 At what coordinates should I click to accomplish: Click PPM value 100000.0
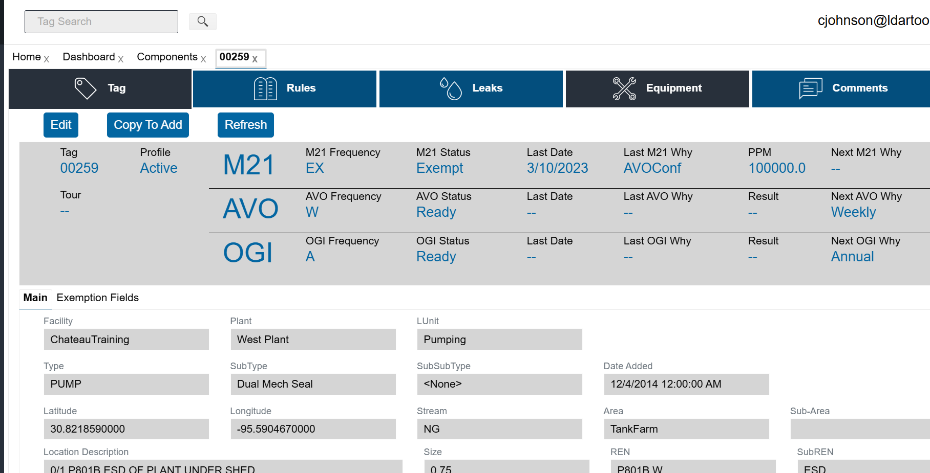777,168
